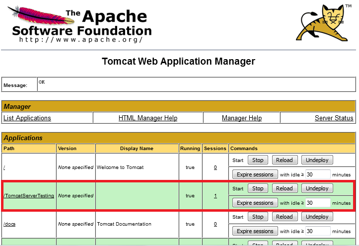Click the Tomcat cat logo
Image resolution: width=359 pixels, height=246 pixels.
click(323, 23)
